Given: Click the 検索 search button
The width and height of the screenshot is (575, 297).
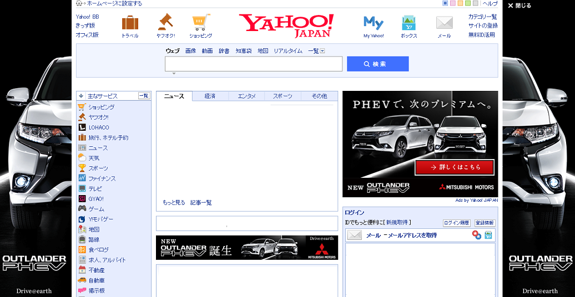Looking at the screenshot, I should 378,64.
